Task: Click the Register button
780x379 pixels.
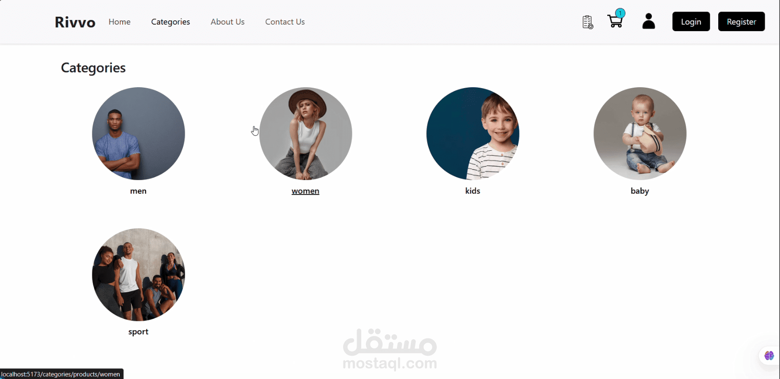Action: coord(741,21)
